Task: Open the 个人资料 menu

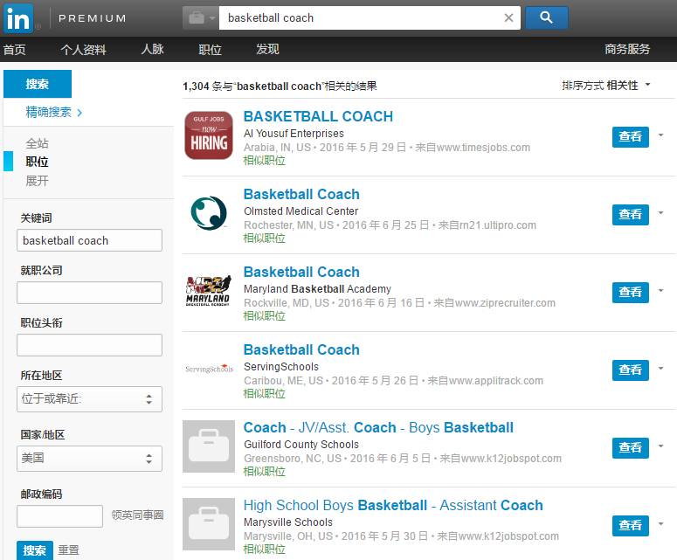Action: (83, 50)
